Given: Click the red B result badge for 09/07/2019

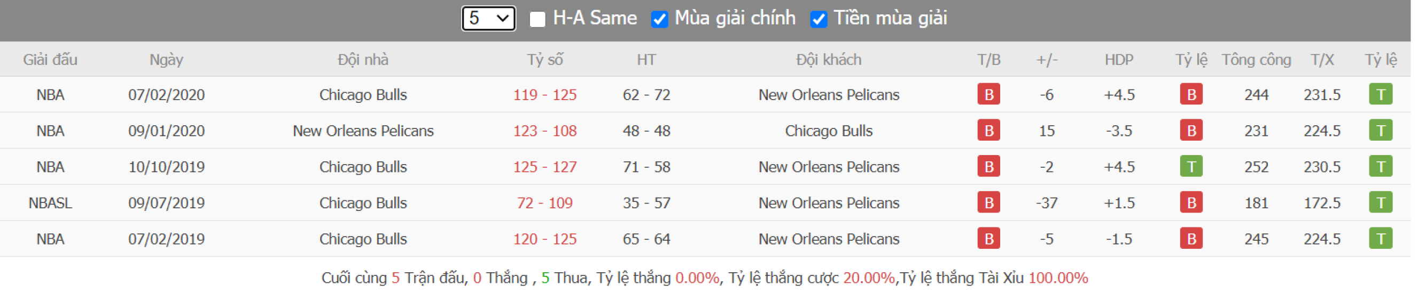Looking at the screenshot, I should tap(988, 202).
